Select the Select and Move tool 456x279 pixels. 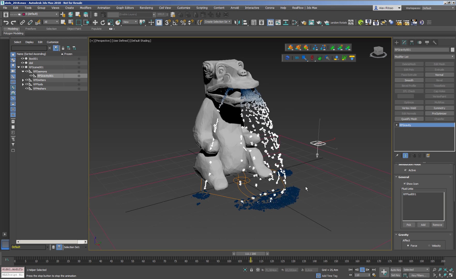(95, 22)
